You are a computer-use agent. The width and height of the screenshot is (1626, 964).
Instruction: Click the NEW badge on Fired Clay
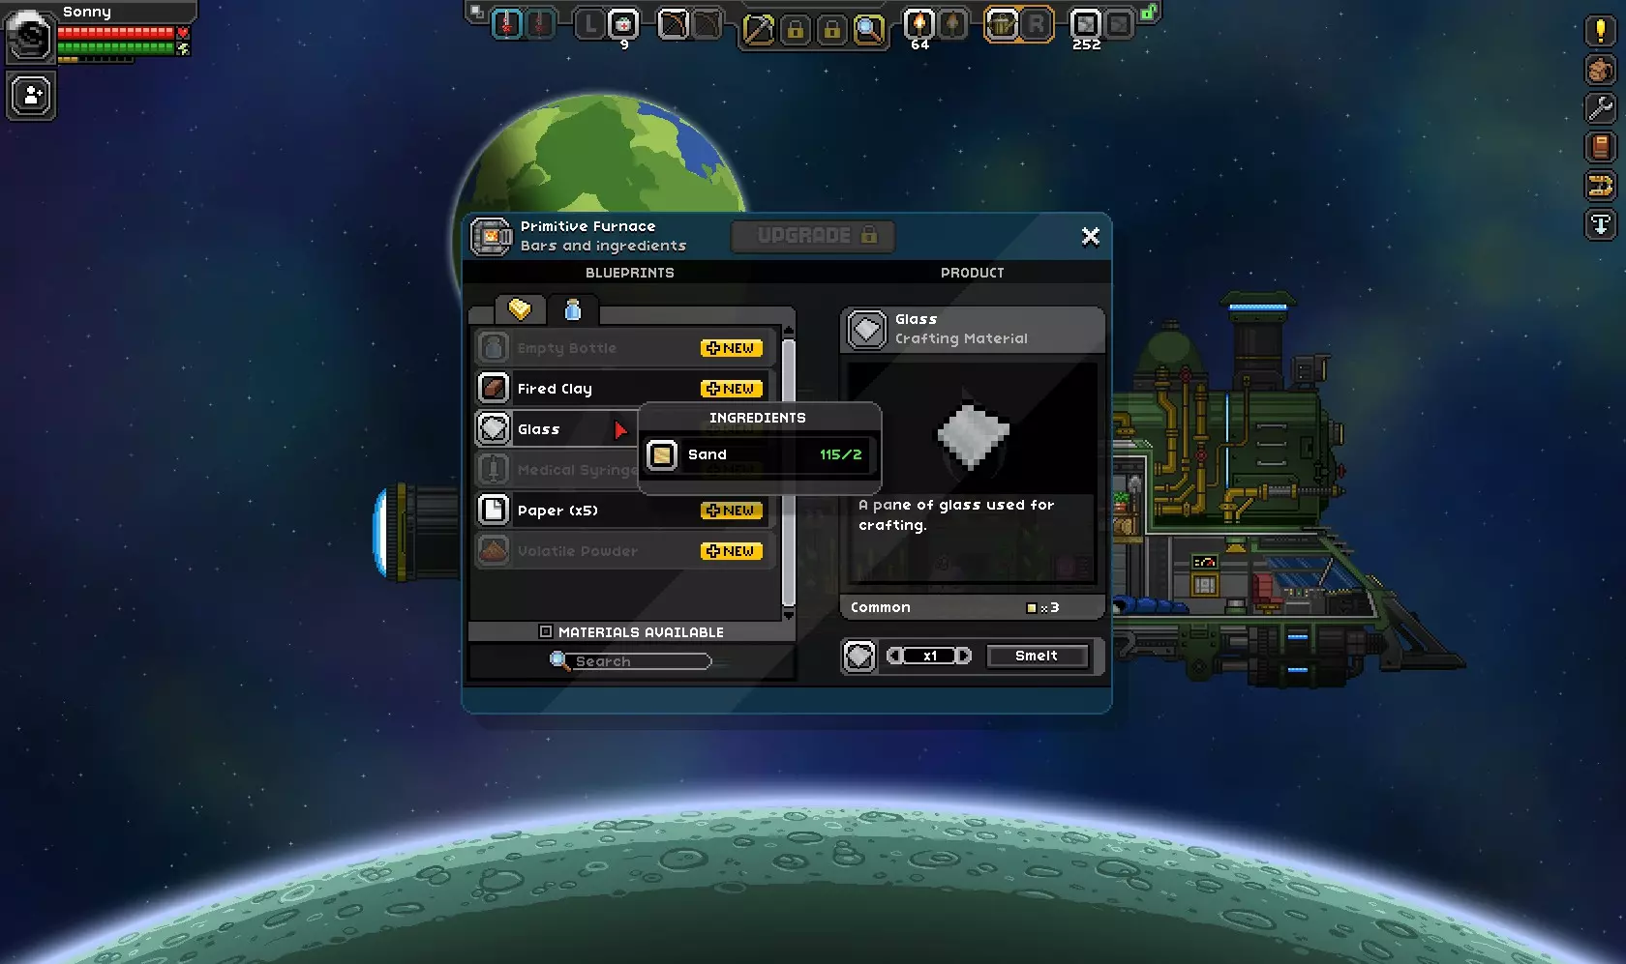[x=732, y=389]
